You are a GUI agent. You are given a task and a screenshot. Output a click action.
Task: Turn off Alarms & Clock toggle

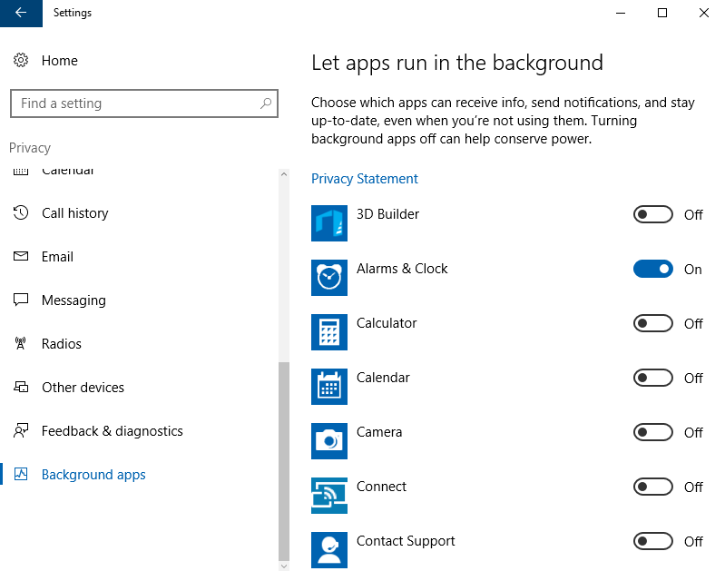click(x=653, y=269)
